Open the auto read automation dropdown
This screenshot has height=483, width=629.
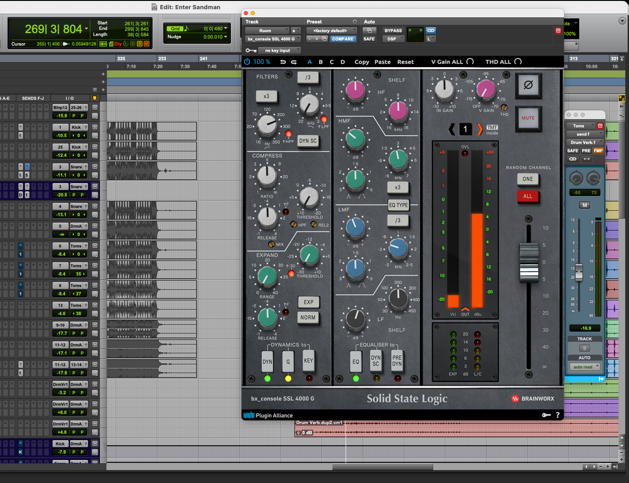tap(584, 367)
